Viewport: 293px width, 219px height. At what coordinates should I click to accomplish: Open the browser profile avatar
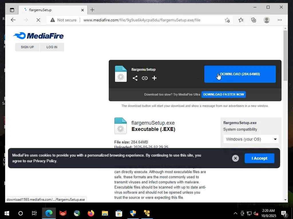tap(267, 20)
